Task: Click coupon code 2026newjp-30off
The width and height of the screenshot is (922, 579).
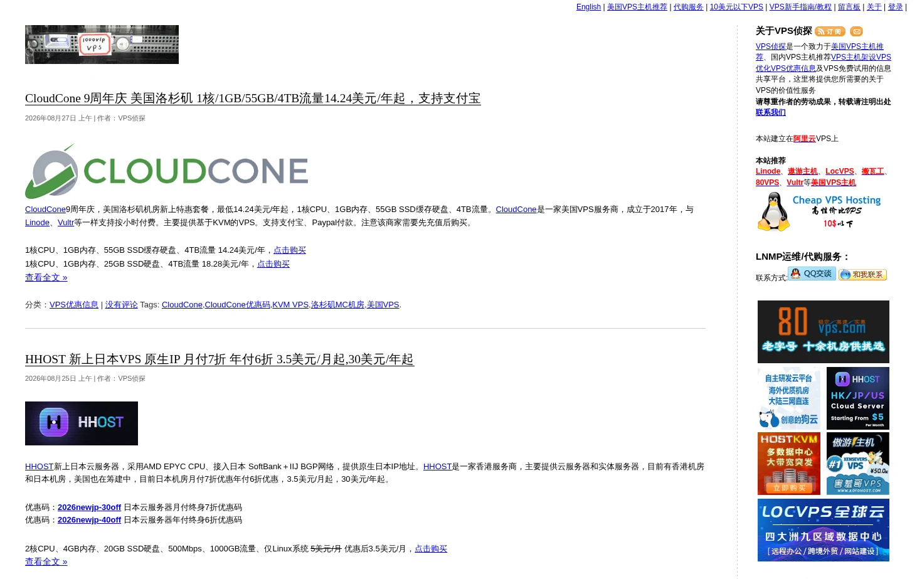Action: 89,507
